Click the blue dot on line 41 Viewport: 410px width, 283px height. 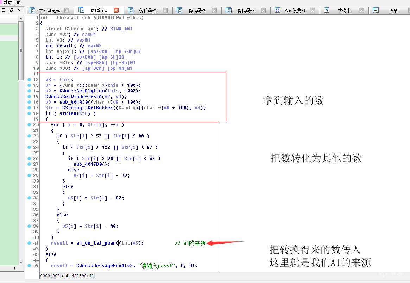pos(29,243)
